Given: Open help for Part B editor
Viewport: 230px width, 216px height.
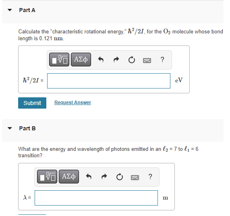Looking at the screenshot, I should (150, 177).
